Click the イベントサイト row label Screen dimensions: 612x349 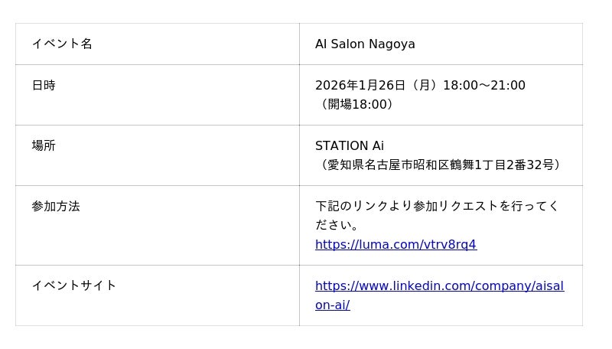click(74, 285)
